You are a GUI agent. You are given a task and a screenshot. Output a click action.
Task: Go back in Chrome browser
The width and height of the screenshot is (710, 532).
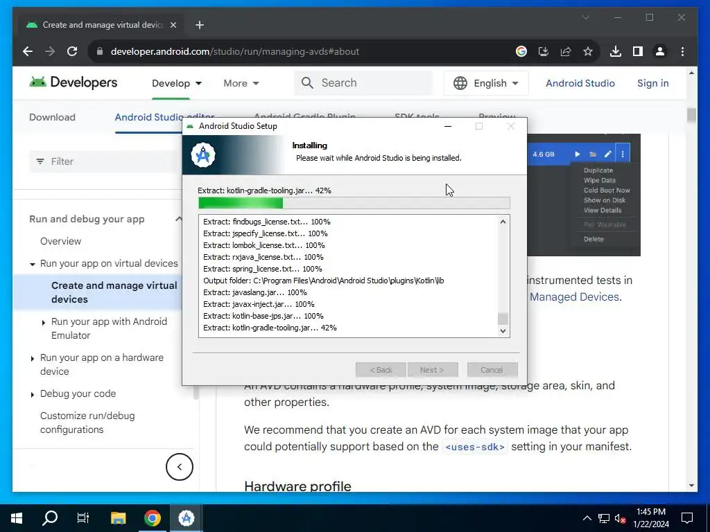pyautogui.click(x=28, y=51)
